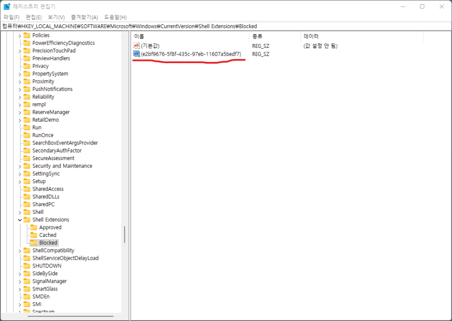Expand the SideBySide key
This screenshot has height=321, width=452.
pyautogui.click(x=20, y=274)
